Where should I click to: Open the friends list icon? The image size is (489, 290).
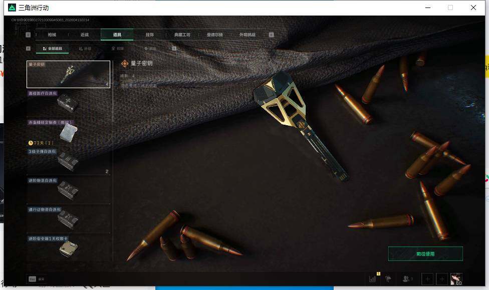[407, 279]
